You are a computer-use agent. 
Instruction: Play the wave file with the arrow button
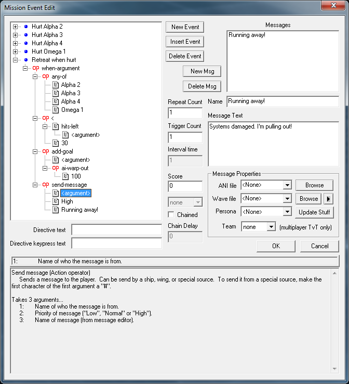tap(328, 198)
